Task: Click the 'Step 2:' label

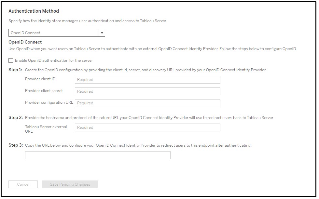Action: tap(15, 118)
